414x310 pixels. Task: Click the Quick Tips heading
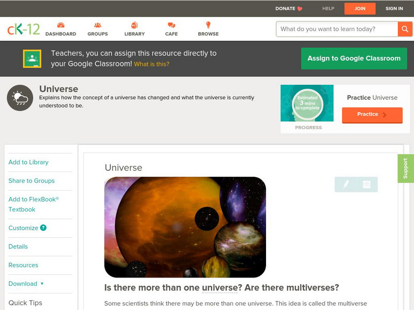(x=25, y=303)
